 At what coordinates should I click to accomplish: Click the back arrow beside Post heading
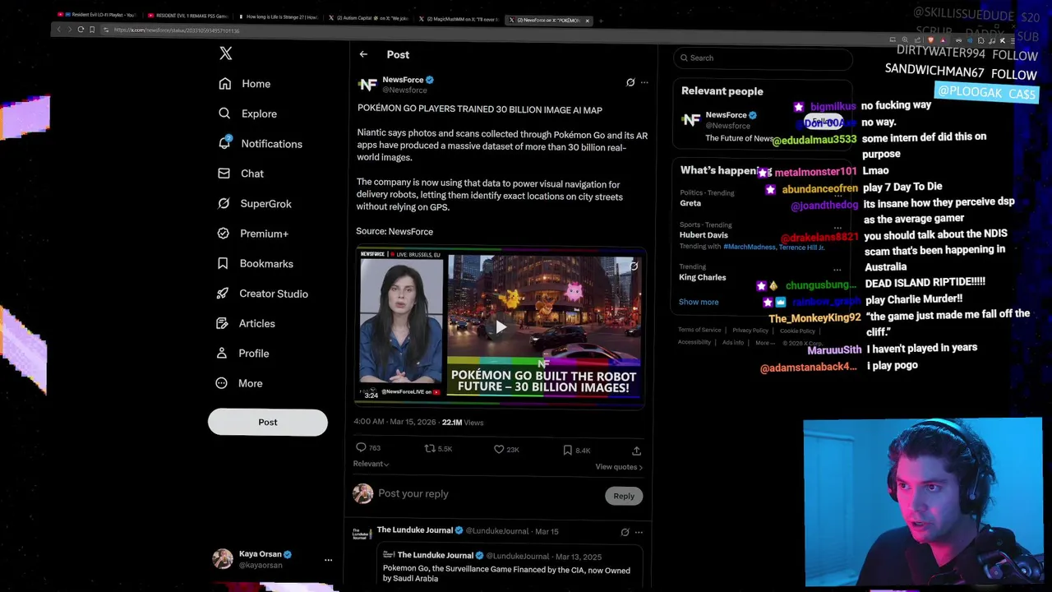click(x=363, y=54)
